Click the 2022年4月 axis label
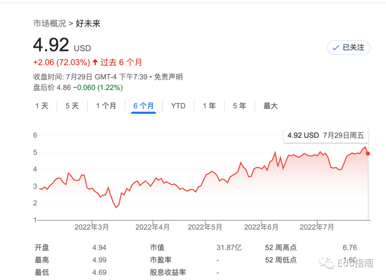Image resolution: width=386 pixels, height=280 pixels. (x=152, y=227)
